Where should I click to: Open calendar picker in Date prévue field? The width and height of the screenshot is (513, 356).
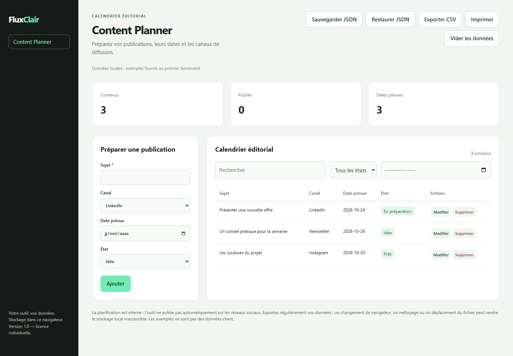coord(183,234)
